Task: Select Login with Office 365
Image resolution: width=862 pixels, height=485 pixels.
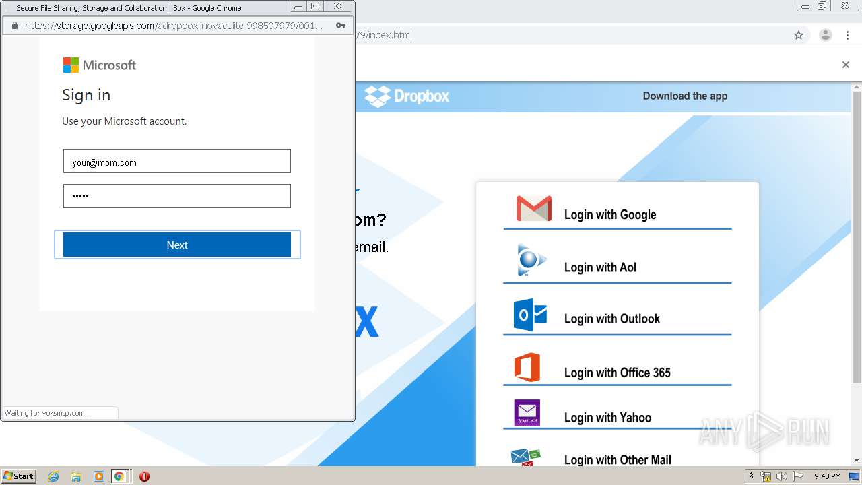Action: pos(618,373)
